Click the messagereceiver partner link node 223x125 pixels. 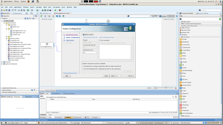[x=47, y=45]
